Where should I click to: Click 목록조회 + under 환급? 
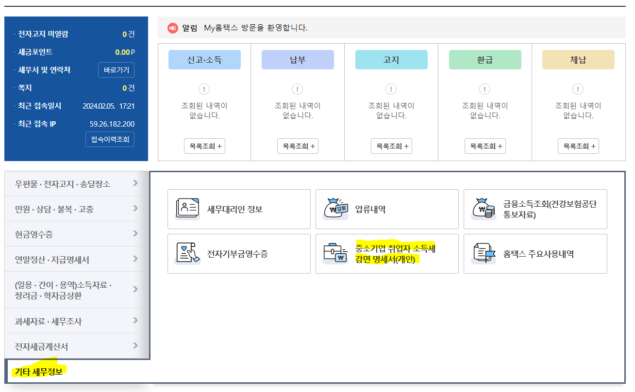485,146
